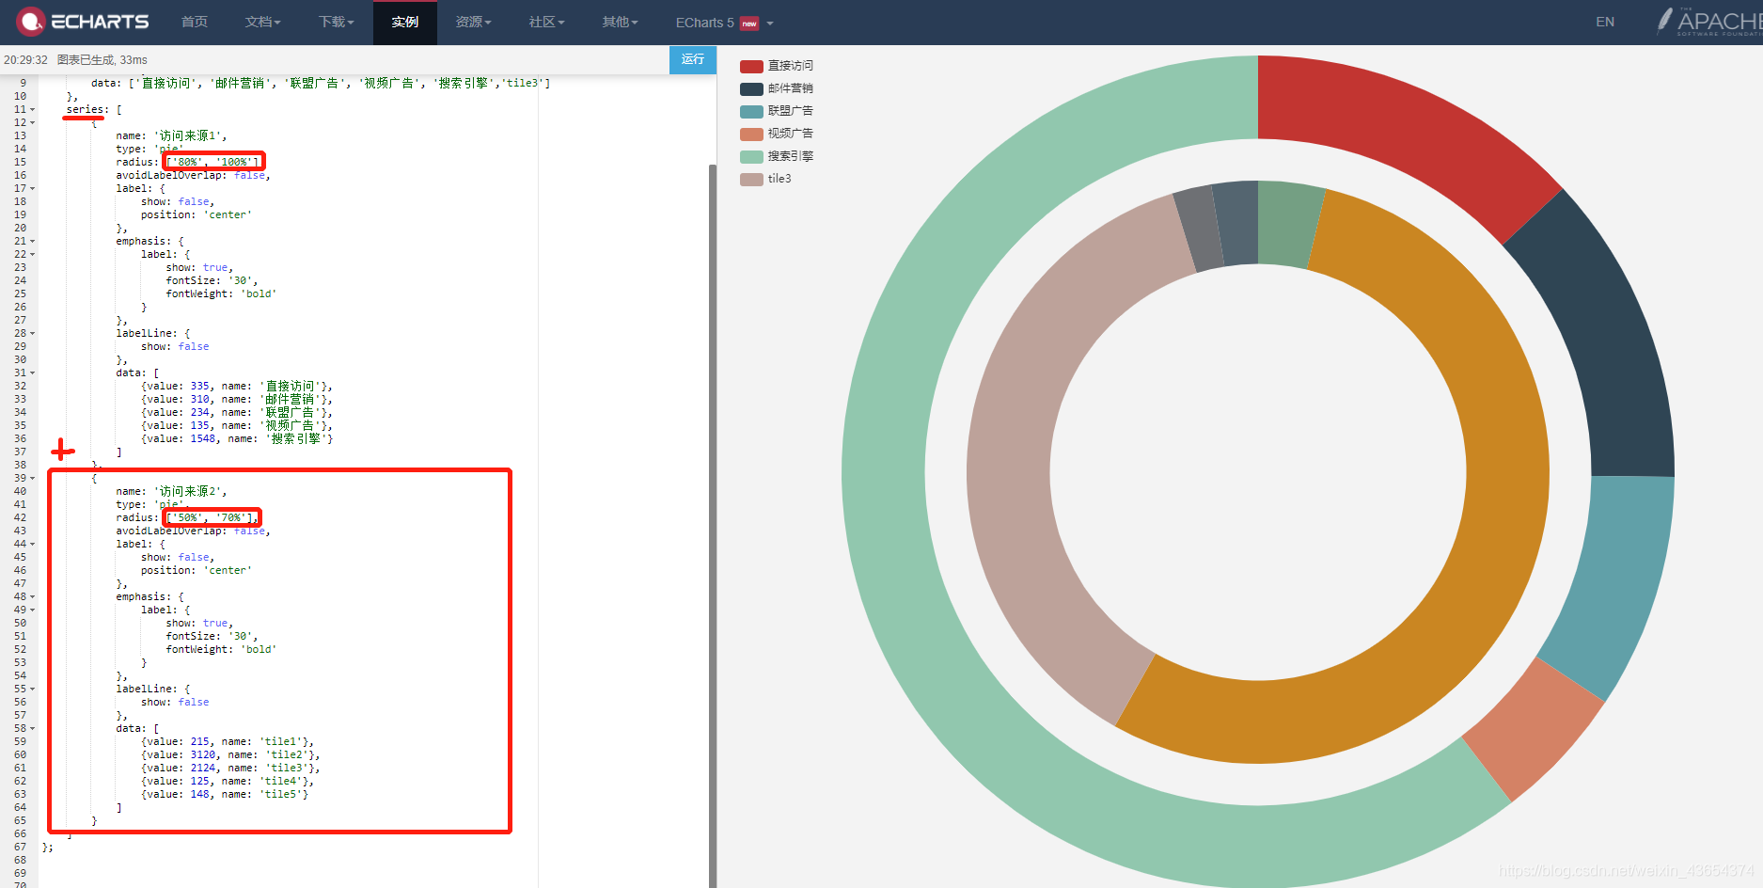
Task: Collapse code fold arrow at line 17
Action: click(x=32, y=188)
